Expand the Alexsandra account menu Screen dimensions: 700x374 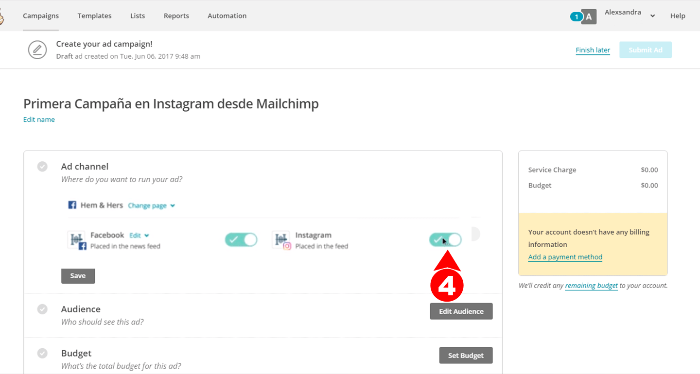[630, 13]
